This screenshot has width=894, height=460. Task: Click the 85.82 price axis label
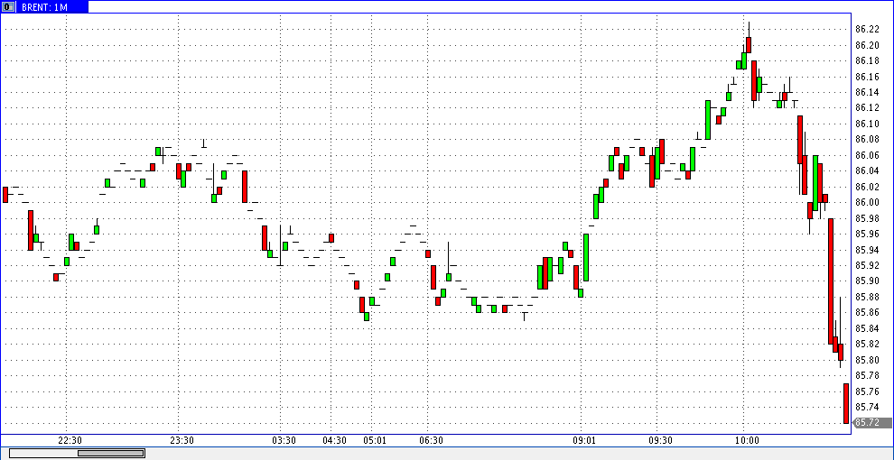click(867, 345)
